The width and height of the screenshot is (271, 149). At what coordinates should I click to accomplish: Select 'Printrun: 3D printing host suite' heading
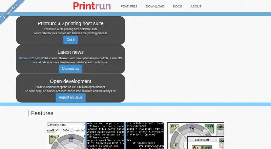click(70, 23)
